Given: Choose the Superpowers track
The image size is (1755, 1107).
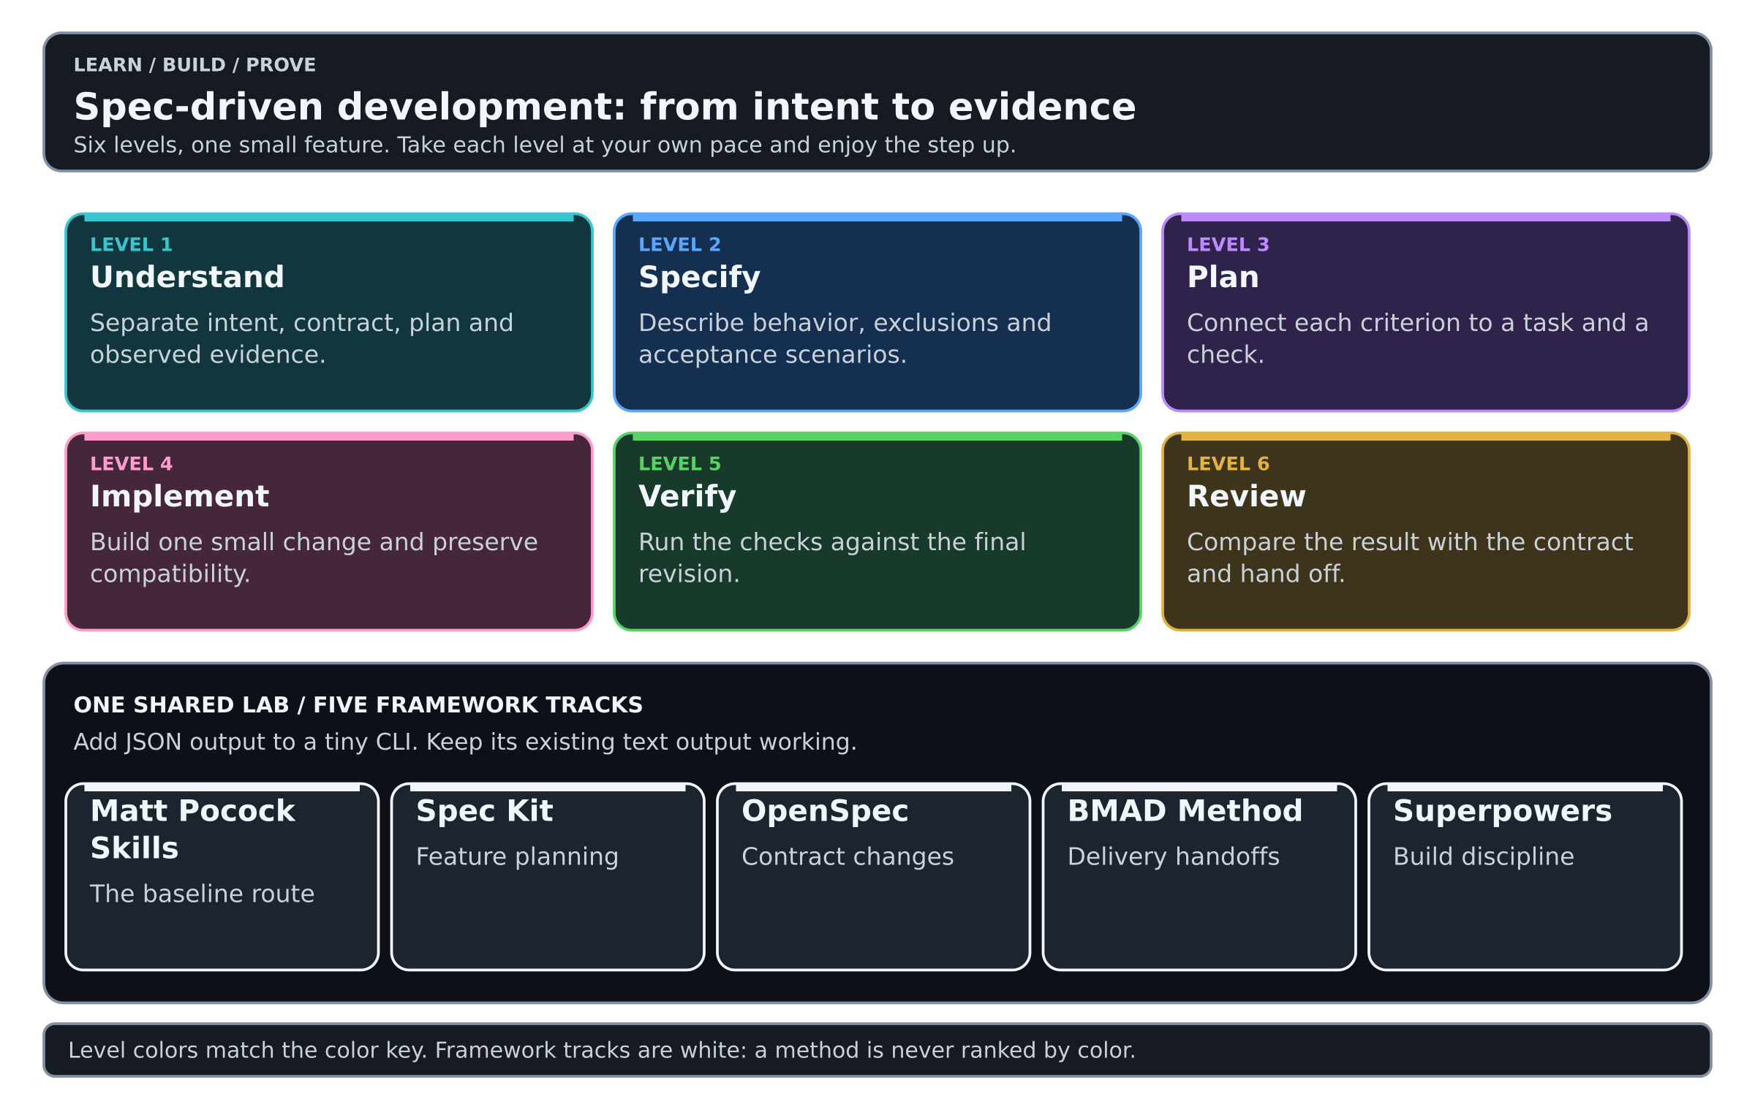Looking at the screenshot, I should (x=1525, y=877).
